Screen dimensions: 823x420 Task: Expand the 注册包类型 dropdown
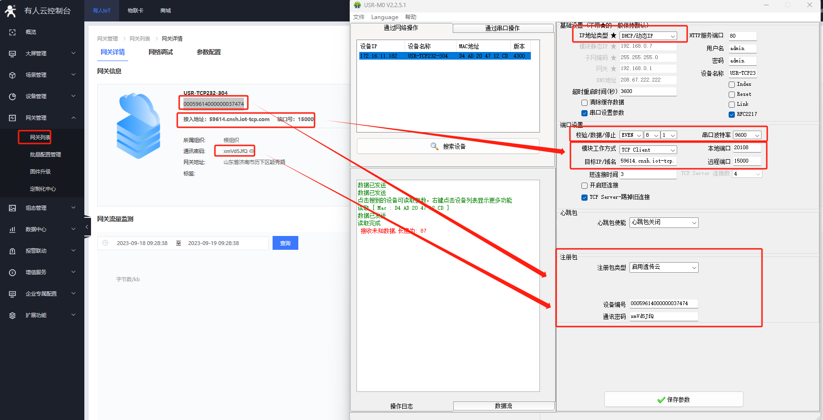[x=663, y=267]
